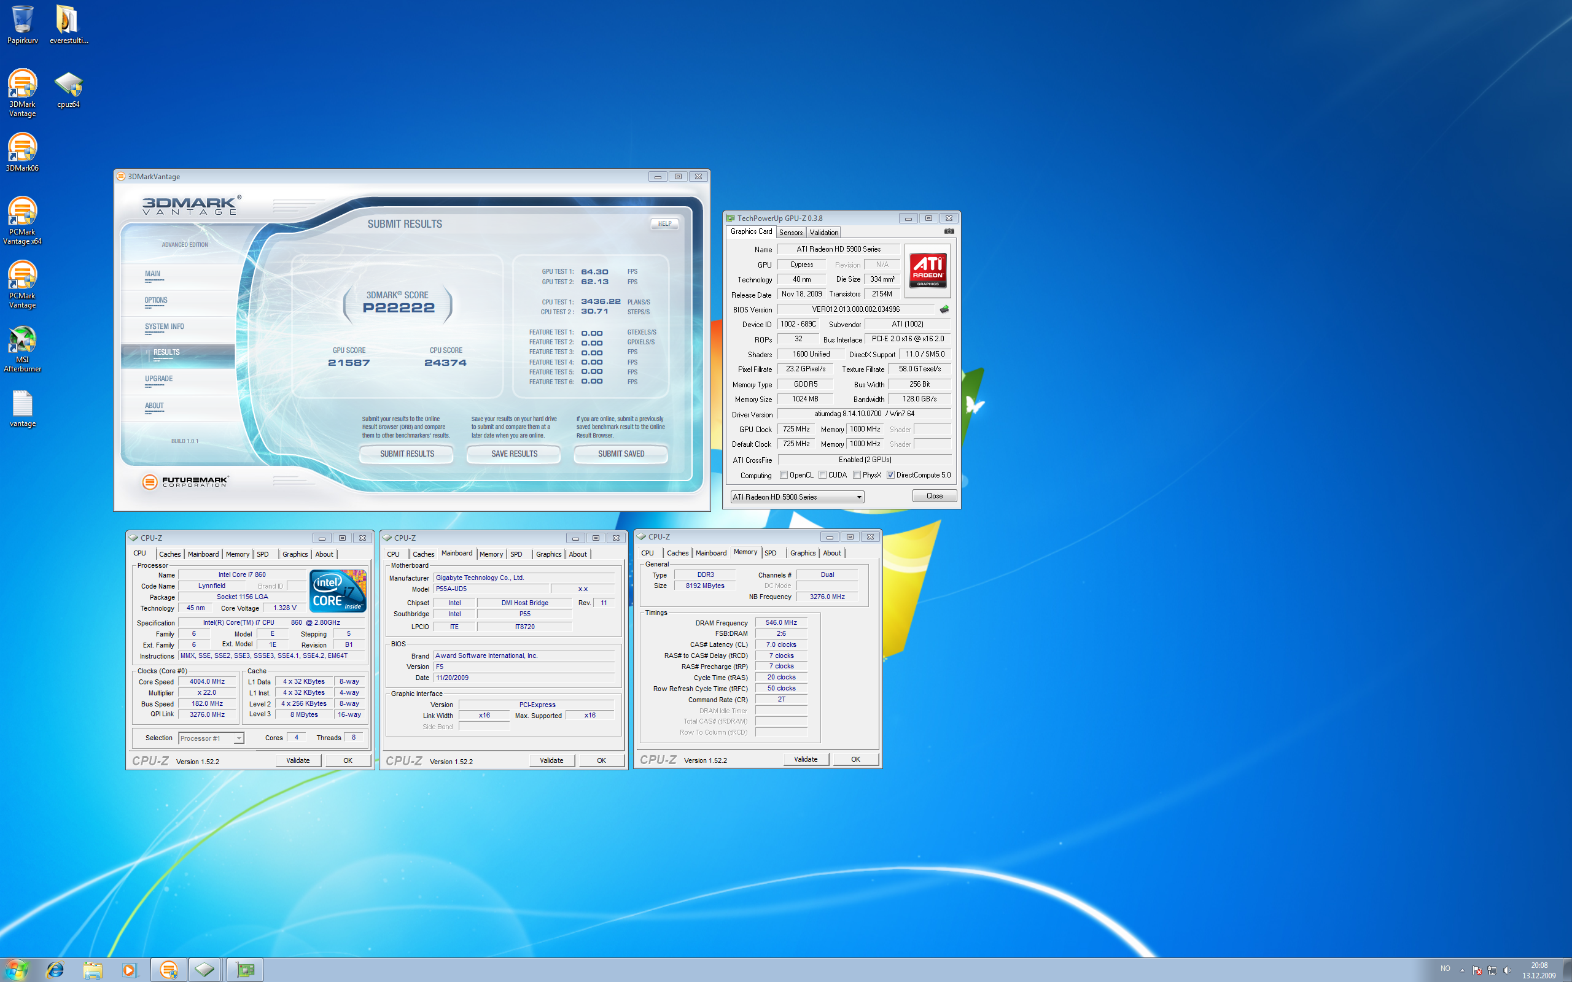The height and width of the screenshot is (982, 1572).
Task: Switch to 3DMark Vantage taskbar button
Action: [x=169, y=970]
